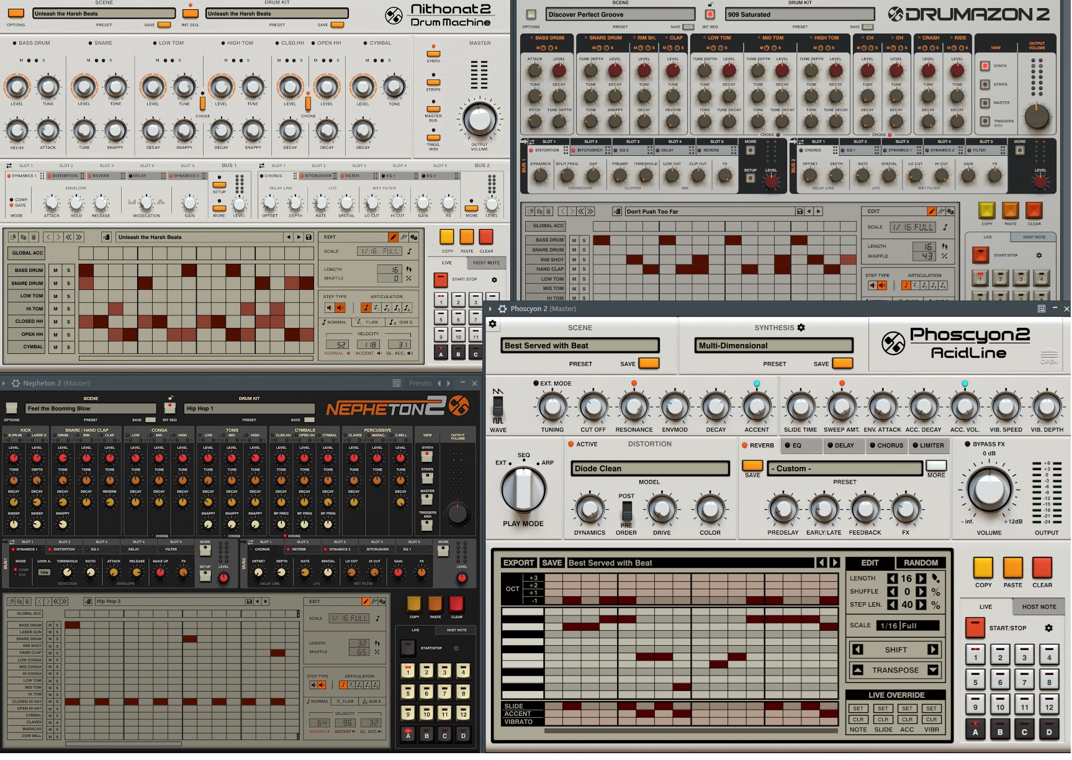Expand Phoscyon 2 title bar arrow
1072x760 pixels.
tap(490, 309)
